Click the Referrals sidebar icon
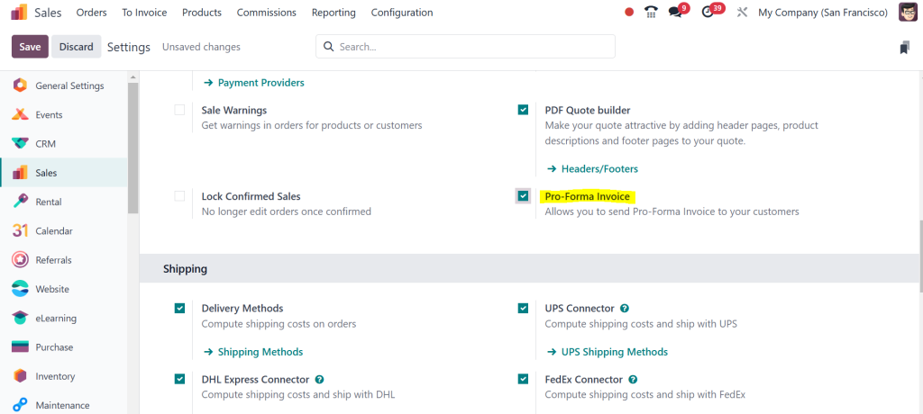The image size is (923, 414). tap(20, 260)
